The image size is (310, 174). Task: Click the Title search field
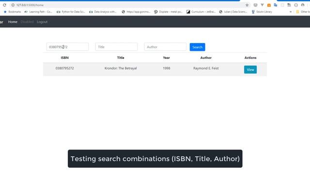(116, 47)
